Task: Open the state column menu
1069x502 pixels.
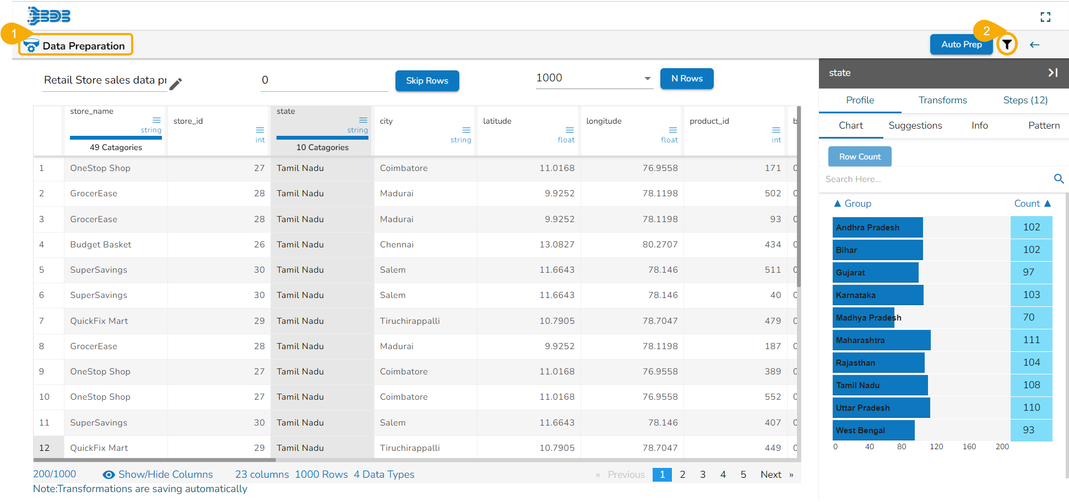Action: [x=363, y=120]
